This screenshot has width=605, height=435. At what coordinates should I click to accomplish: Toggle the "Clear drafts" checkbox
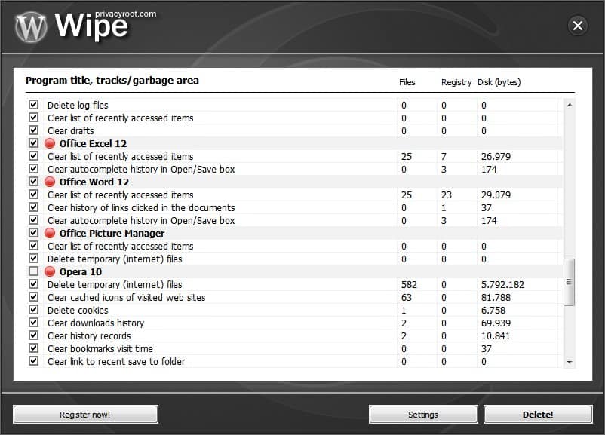tap(33, 130)
